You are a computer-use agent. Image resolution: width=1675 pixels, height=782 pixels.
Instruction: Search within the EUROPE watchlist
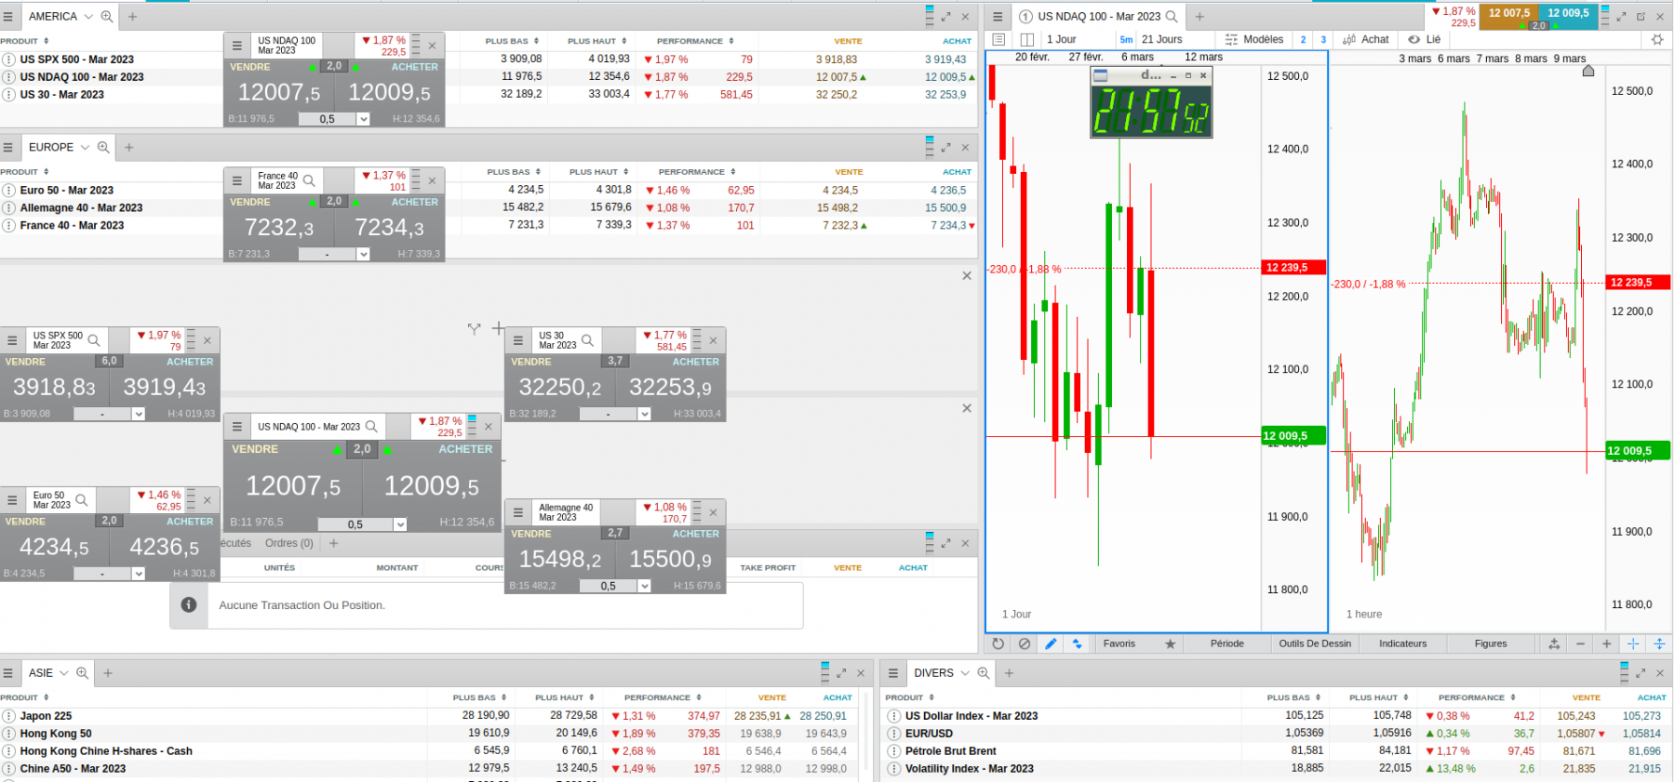tap(103, 147)
